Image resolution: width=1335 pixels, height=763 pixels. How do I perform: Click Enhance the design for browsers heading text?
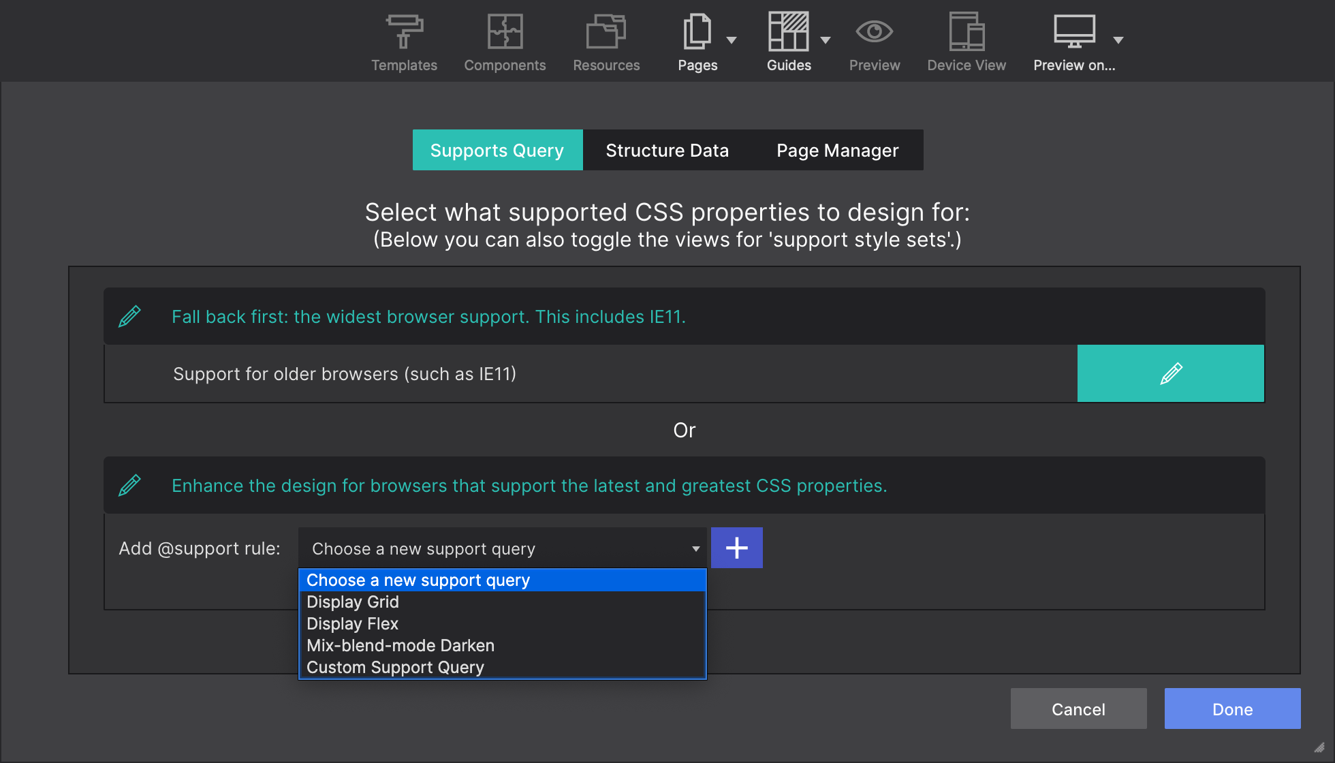529,486
